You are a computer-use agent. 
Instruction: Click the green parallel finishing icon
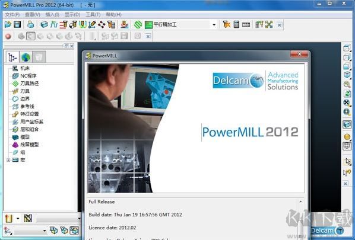(x=148, y=25)
